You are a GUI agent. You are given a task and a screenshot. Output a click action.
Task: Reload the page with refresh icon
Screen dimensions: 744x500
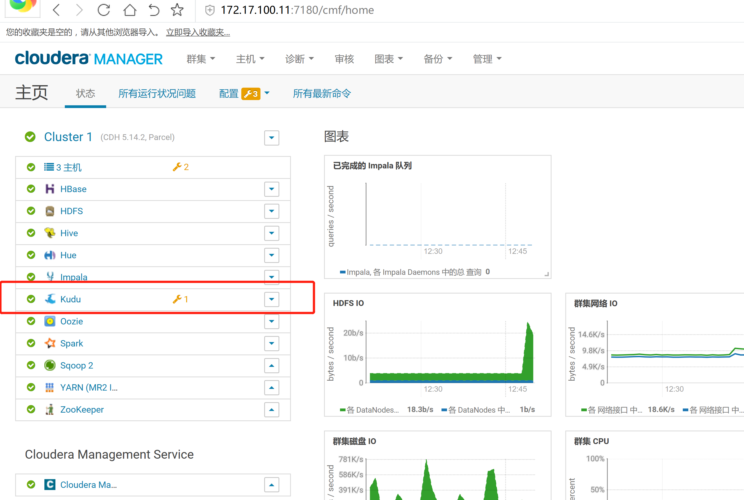click(104, 10)
